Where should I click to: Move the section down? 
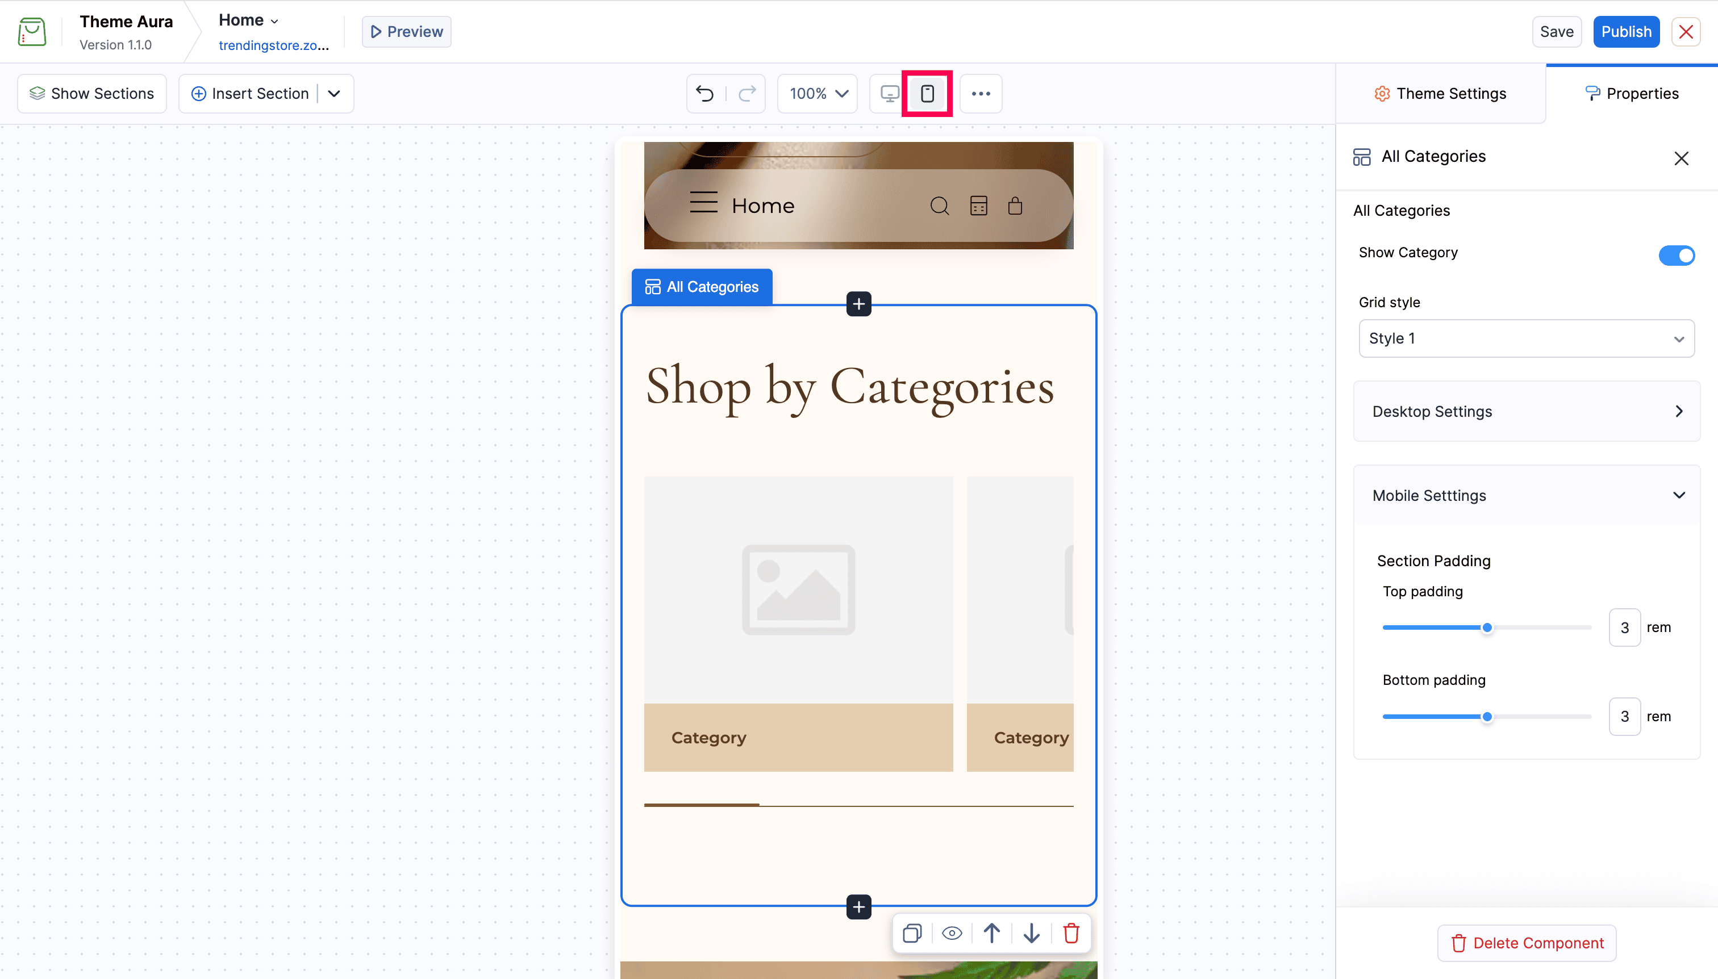coord(1031,933)
